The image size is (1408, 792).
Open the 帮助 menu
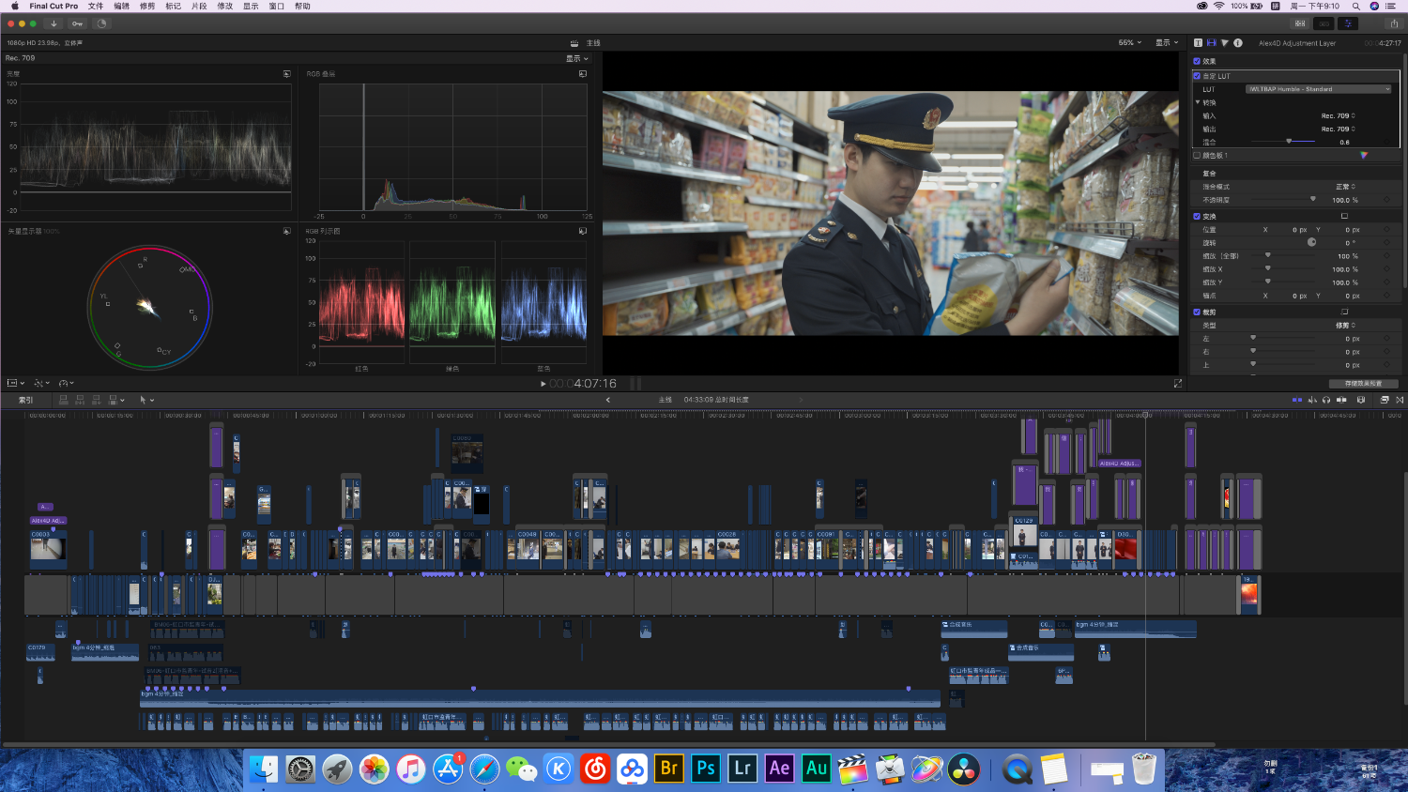[302, 6]
